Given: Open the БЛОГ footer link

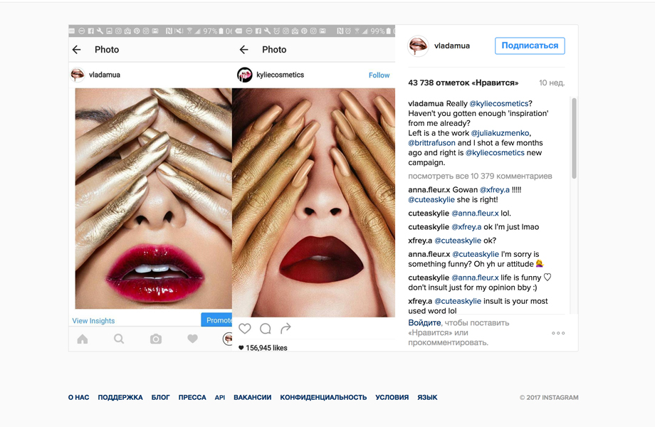Looking at the screenshot, I should (161, 398).
